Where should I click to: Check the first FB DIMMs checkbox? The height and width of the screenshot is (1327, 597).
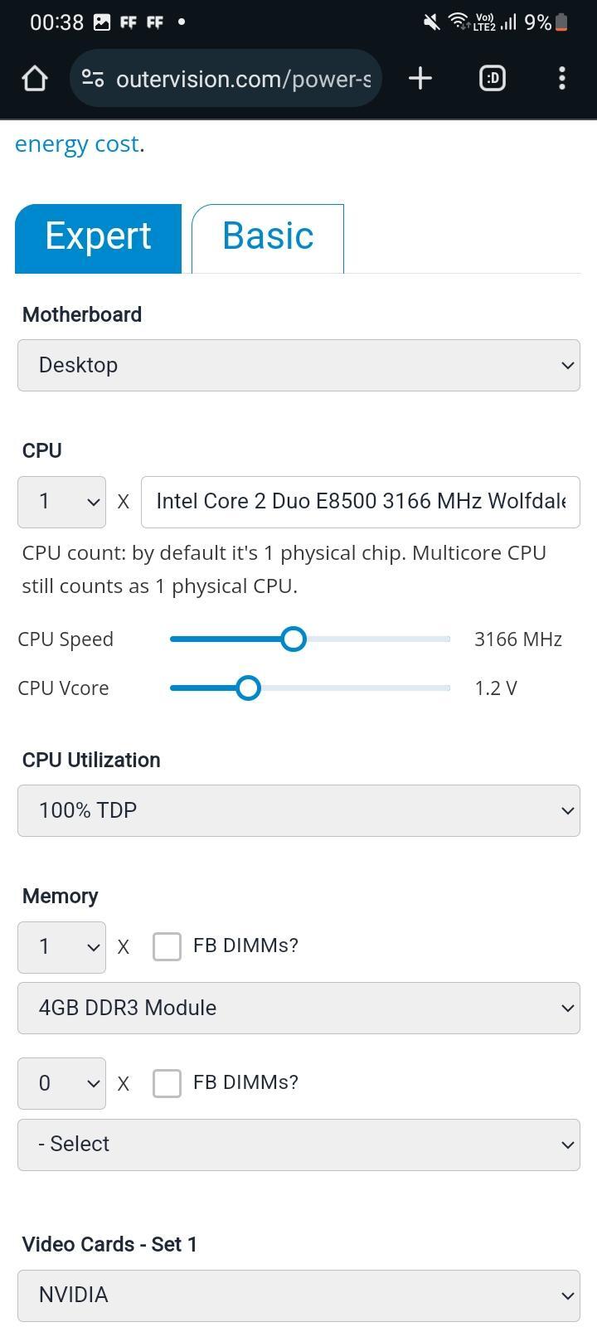coord(167,946)
